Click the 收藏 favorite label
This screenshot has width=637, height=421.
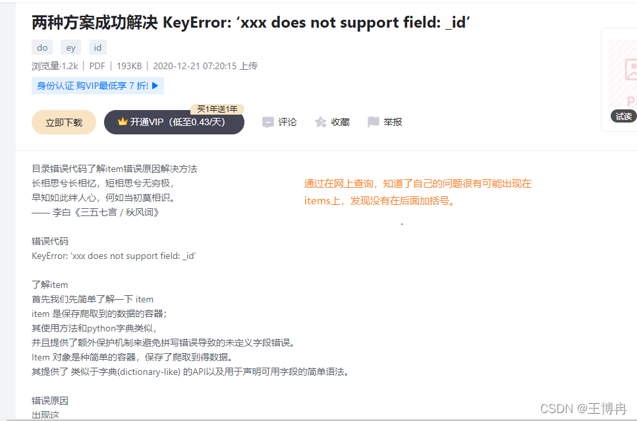click(x=340, y=122)
